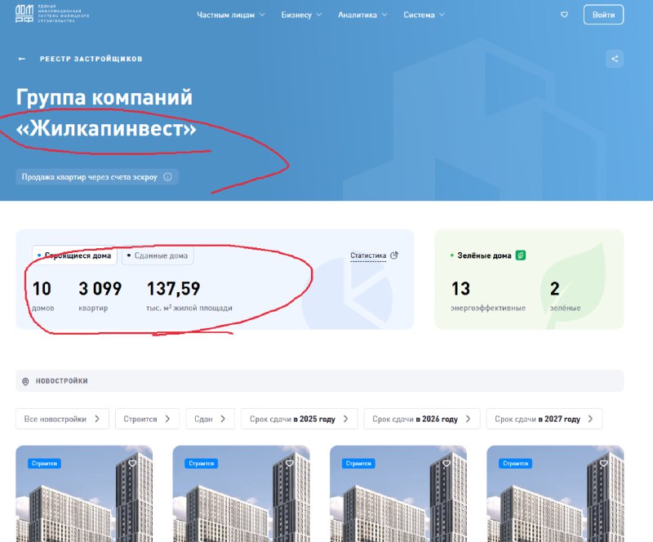This screenshot has height=542, width=653.
Task: Expand the Система menu
Action: click(x=424, y=15)
